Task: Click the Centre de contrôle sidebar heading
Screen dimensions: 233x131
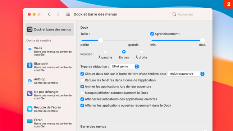Action: tap(38, 41)
